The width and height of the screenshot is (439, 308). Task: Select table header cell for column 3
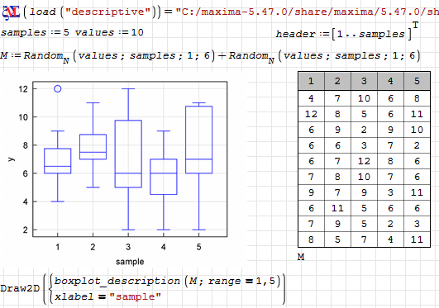pyautogui.click(x=364, y=81)
